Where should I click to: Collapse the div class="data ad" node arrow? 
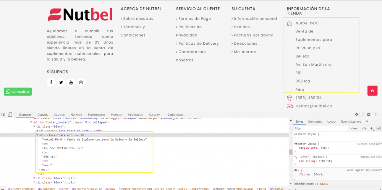(x=37, y=135)
